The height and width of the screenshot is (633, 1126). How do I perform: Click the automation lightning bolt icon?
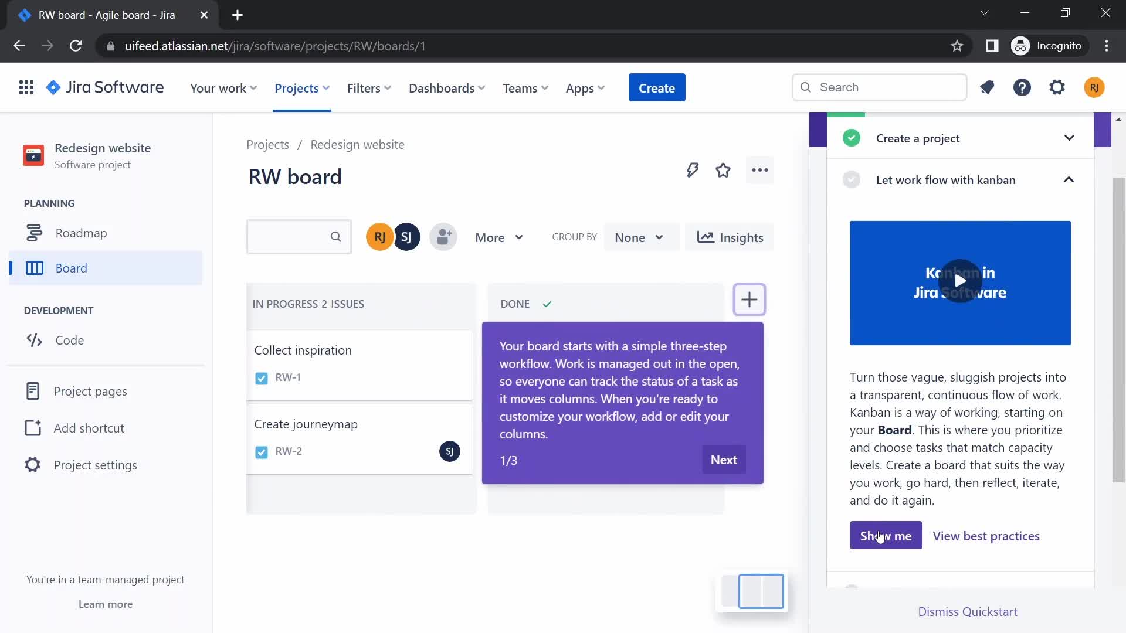[693, 171]
